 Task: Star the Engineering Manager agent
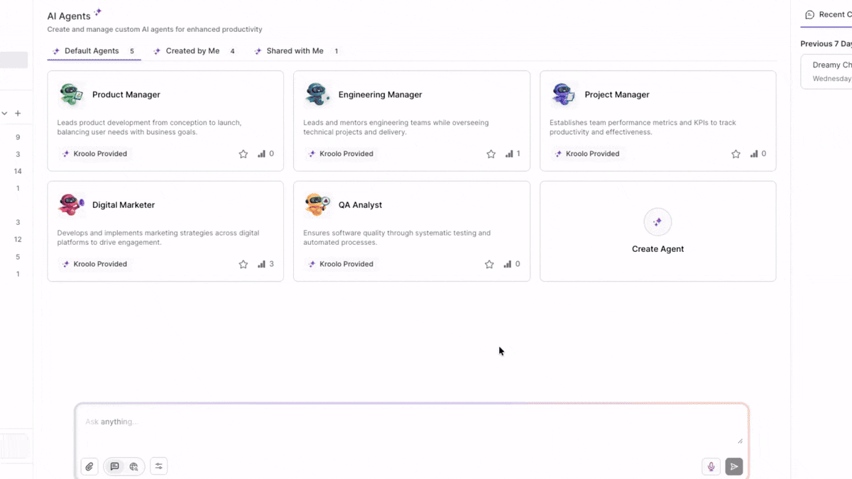(x=491, y=153)
